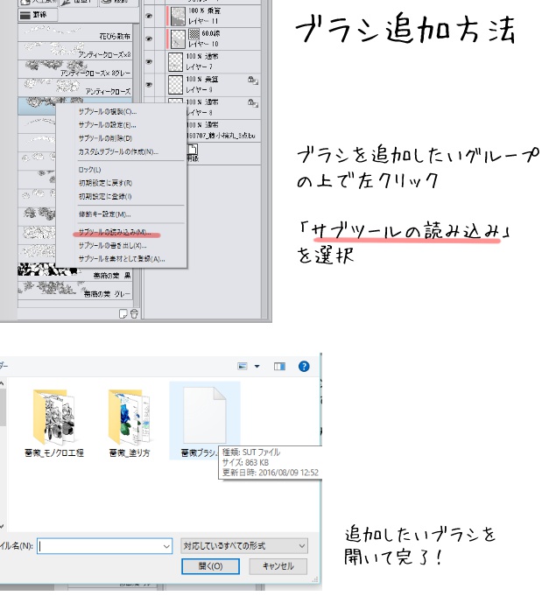The width and height of the screenshot is (542, 596).
Task: Select the plain アンティークローズ brush
Action: point(75,87)
